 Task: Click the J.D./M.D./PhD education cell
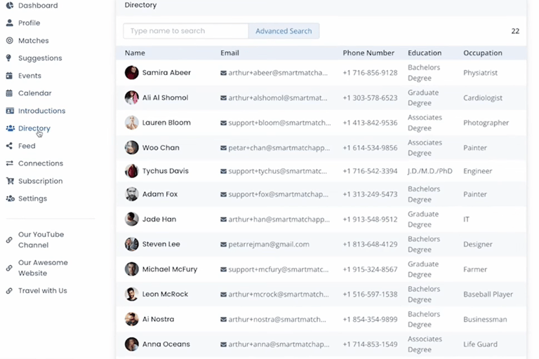click(x=430, y=171)
